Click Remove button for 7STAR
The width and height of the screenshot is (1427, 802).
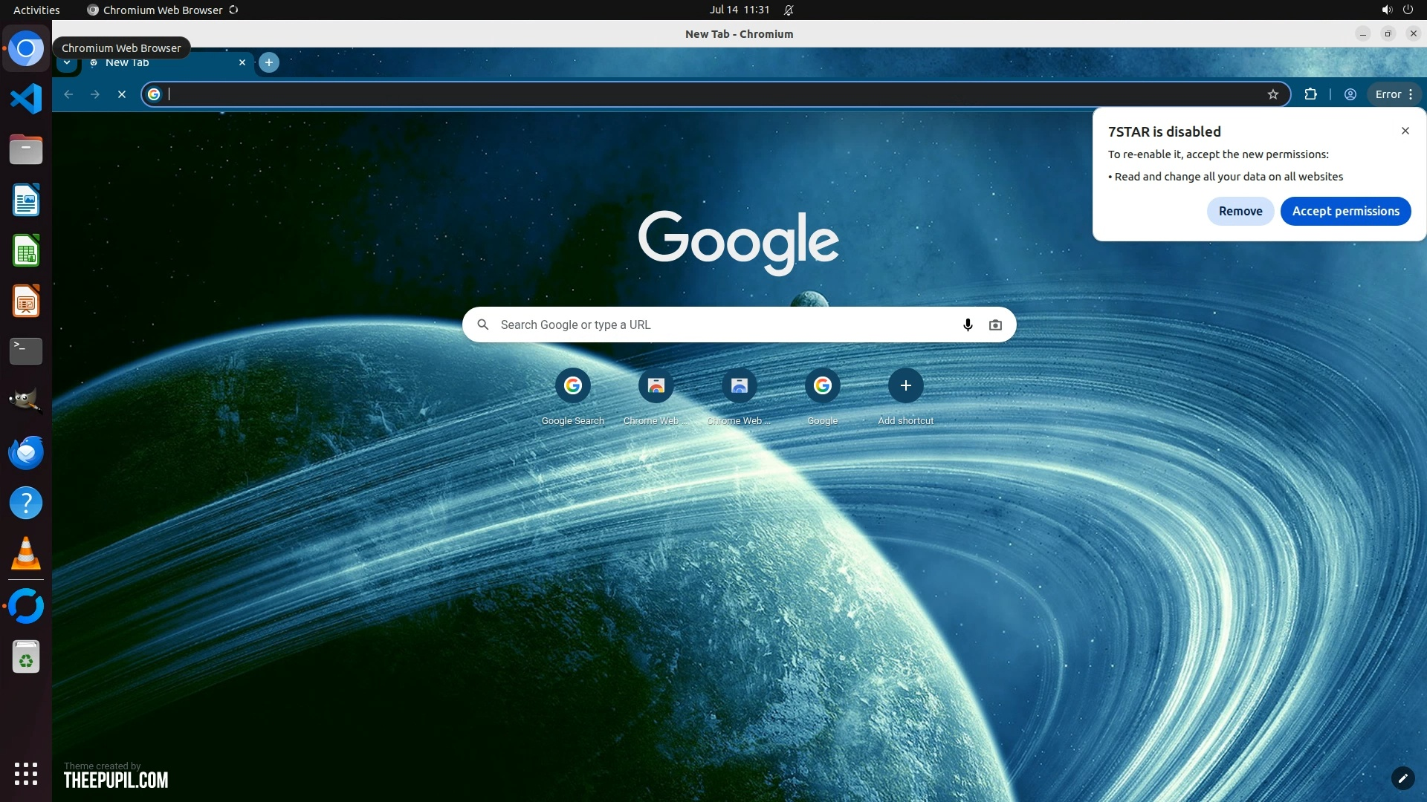click(1240, 211)
